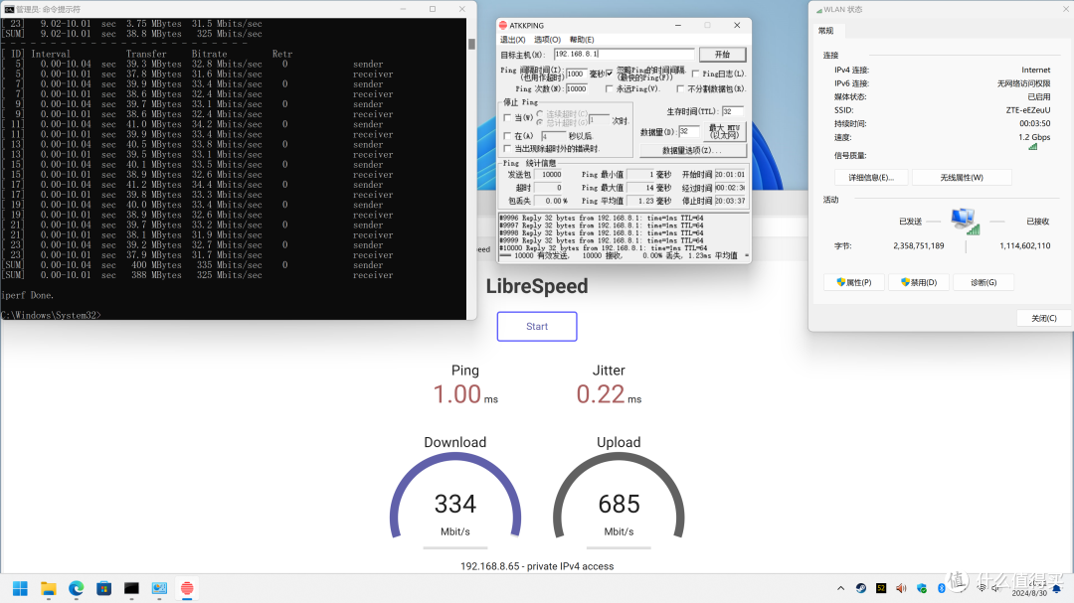Click the 禁用(D) button
Screen dimensions: 1074x603
coord(919,282)
